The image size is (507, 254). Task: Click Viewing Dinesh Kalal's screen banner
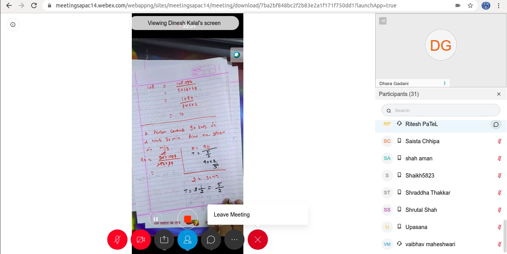pyautogui.click(x=184, y=23)
